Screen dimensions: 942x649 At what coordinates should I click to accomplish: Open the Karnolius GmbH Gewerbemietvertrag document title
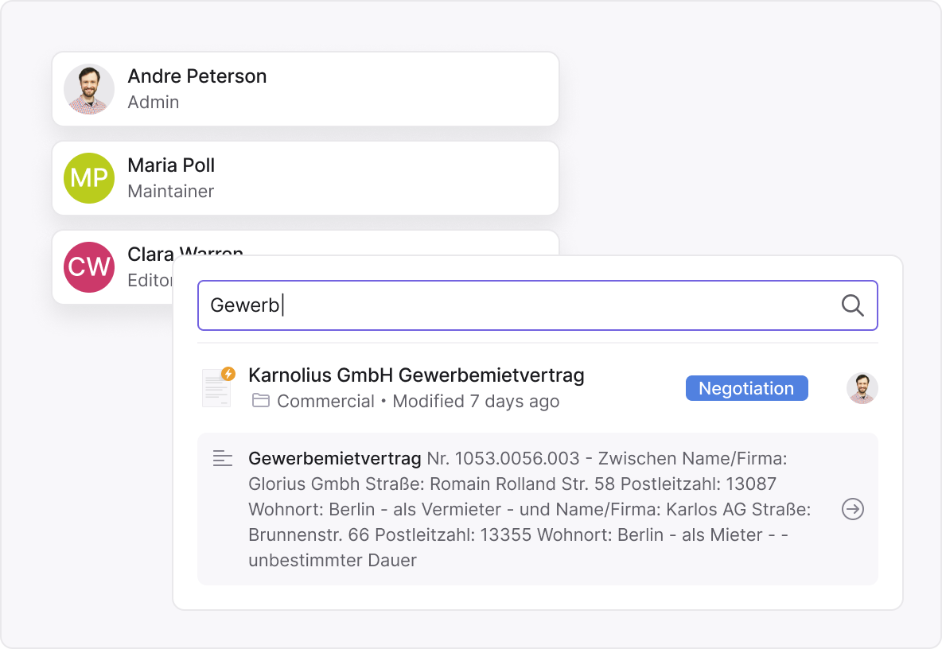tap(416, 375)
